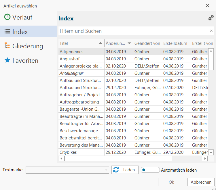Open the Gliederung tree icon
The image size is (216, 190).
pyautogui.click(x=7, y=45)
